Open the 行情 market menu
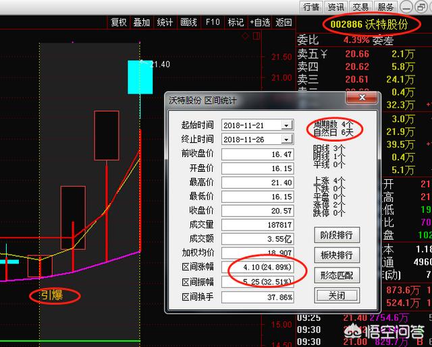The width and height of the screenshot is (432, 347). pos(311,7)
